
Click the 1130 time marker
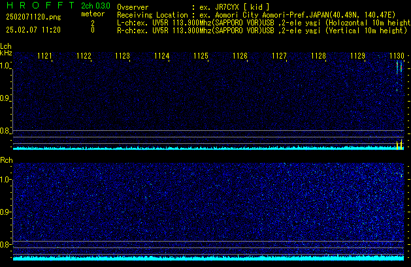tap(397, 56)
